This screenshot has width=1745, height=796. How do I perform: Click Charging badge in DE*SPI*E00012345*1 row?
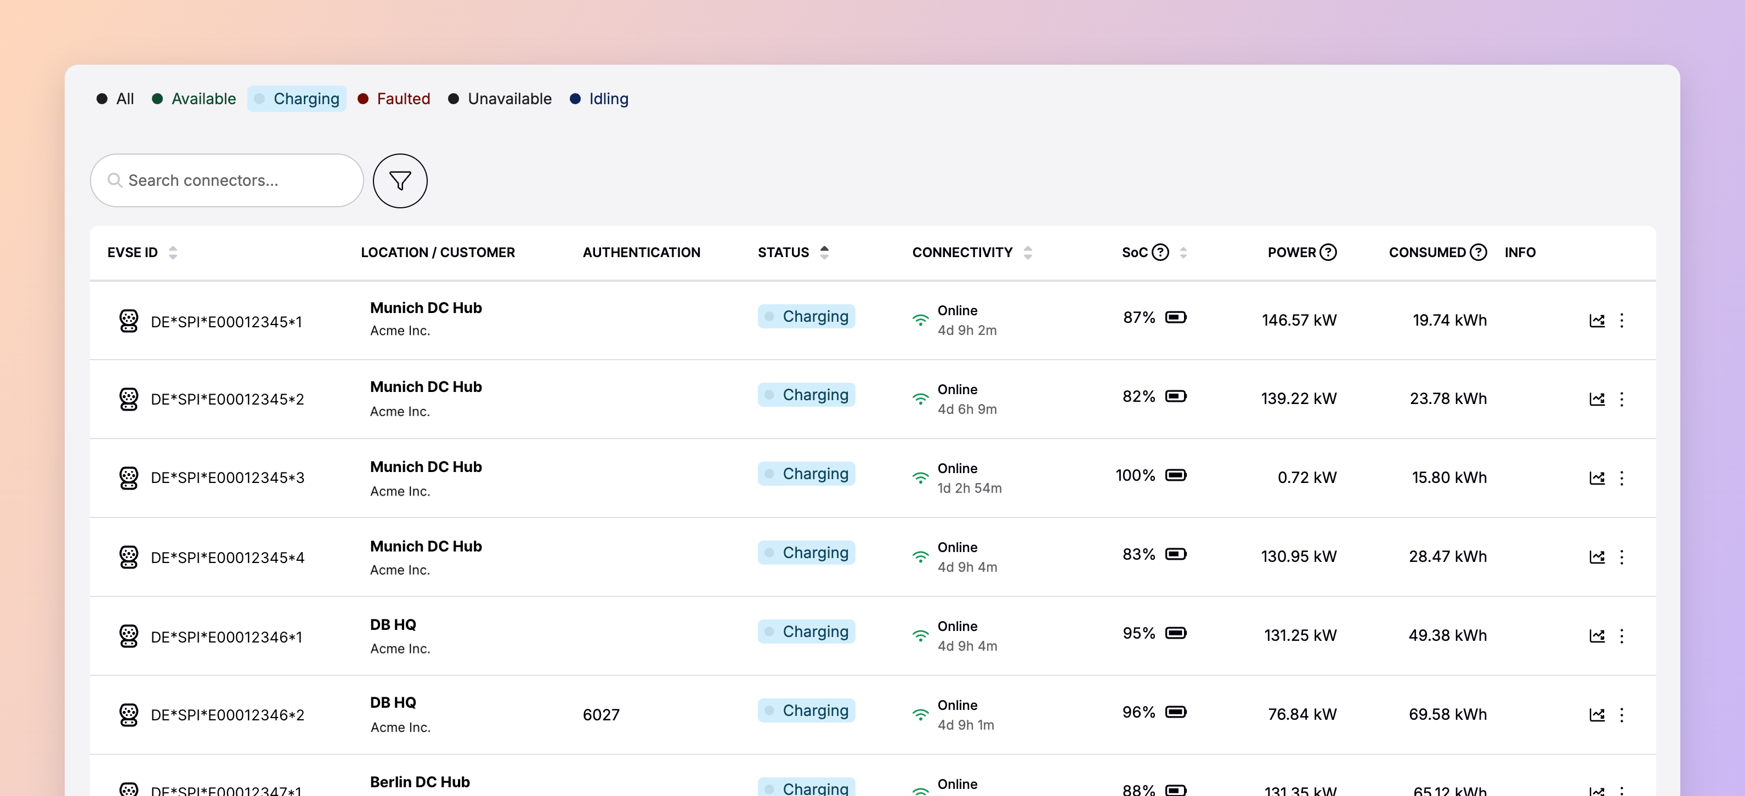[x=806, y=316]
